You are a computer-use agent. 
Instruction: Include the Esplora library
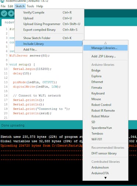click(x=105, y=76)
